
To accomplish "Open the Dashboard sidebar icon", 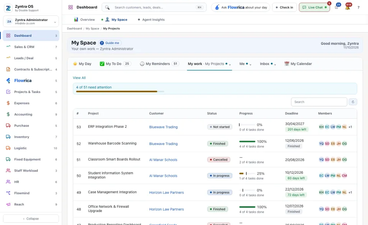I will (8, 36).
